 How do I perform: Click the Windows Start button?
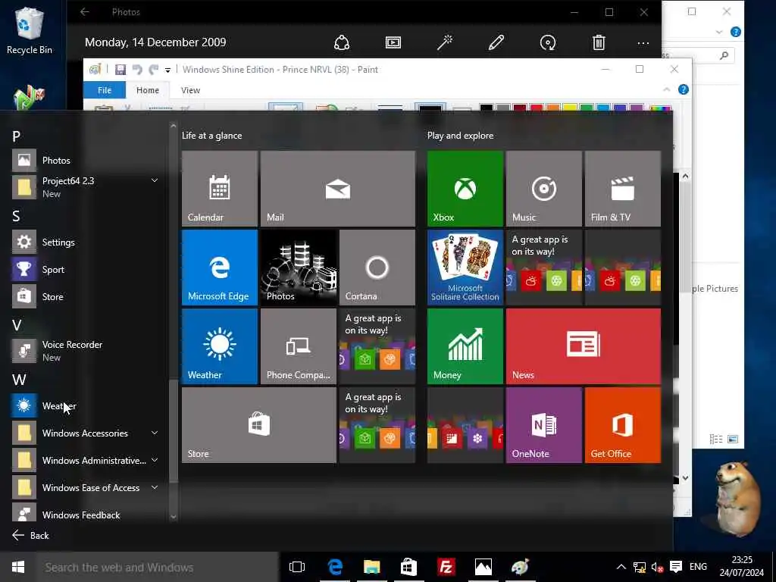point(18,567)
